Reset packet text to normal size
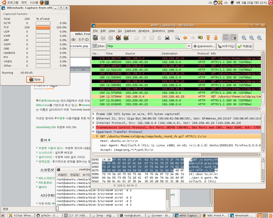Viewport: 273px width, 218px height. coord(259,37)
